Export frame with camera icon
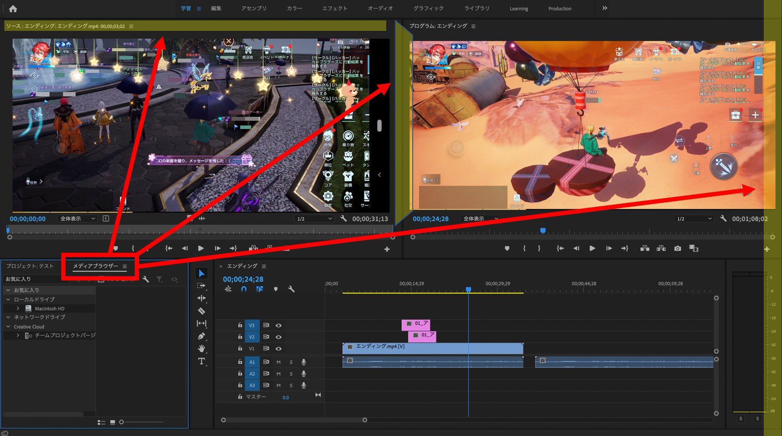The width and height of the screenshot is (782, 436). click(677, 248)
